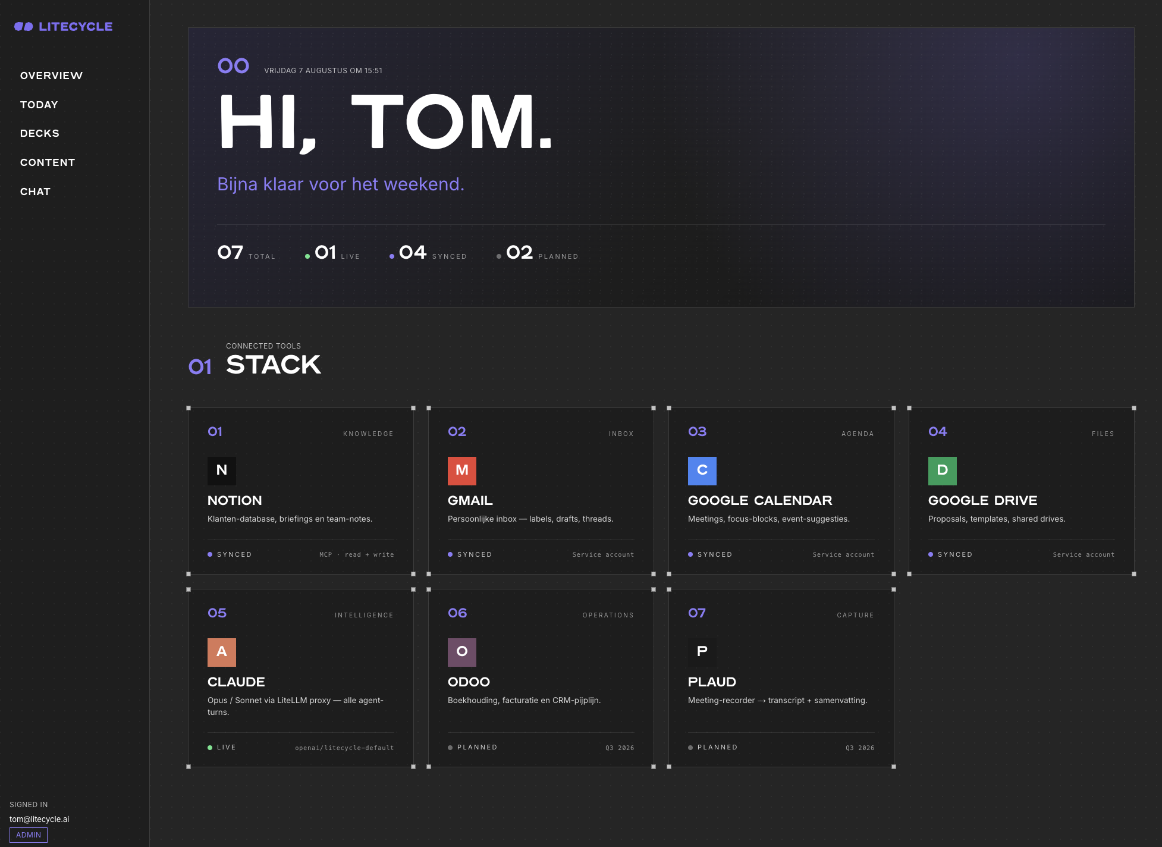The width and height of the screenshot is (1162, 847).
Task: Open the Claude A tile icon
Action: coord(222,652)
